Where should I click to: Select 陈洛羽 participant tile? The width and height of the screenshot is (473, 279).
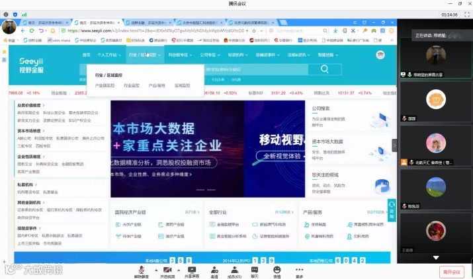436,188
